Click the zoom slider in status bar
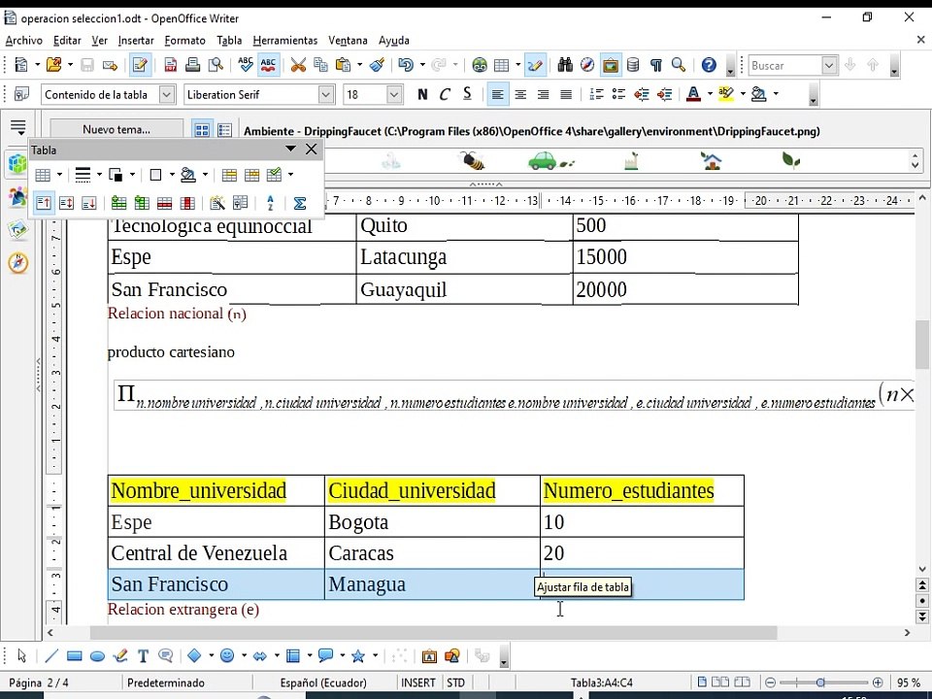This screenshot has height=699, width=932. [823, 682]
